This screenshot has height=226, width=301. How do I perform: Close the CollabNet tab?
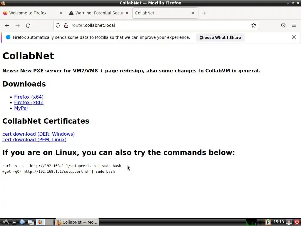193,13
